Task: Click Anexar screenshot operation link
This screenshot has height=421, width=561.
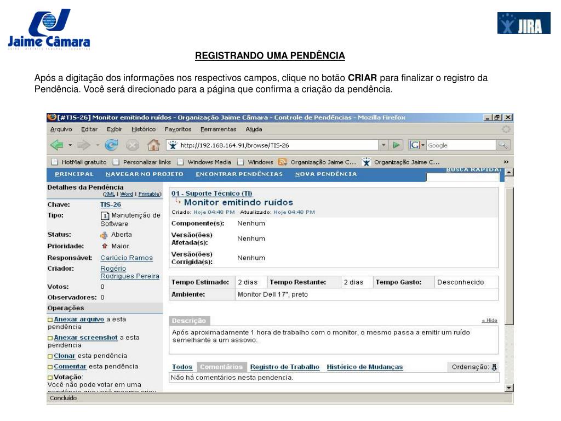Action: click(x=86, y=338)
